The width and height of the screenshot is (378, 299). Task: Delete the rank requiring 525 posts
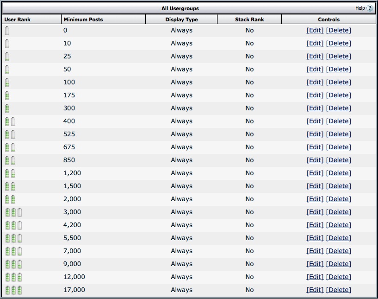(338, 134)
